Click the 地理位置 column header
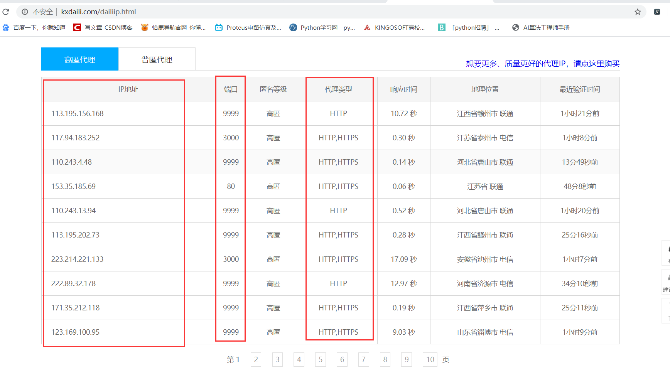The height and width of the screenshot is (369, 670). tap(485, 89)
